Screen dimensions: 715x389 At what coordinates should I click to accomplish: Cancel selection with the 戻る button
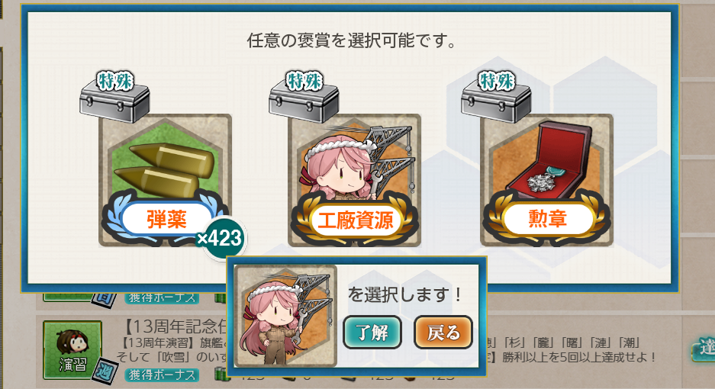(443, 333)
